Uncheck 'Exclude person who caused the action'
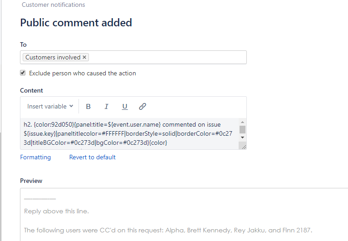348x241 pixels. 23,73
